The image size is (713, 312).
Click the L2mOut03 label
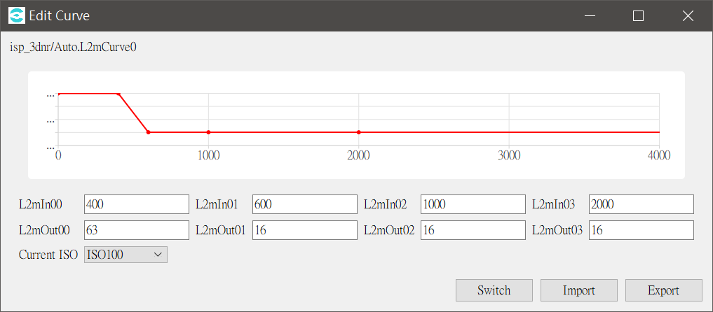click(557, 230)
